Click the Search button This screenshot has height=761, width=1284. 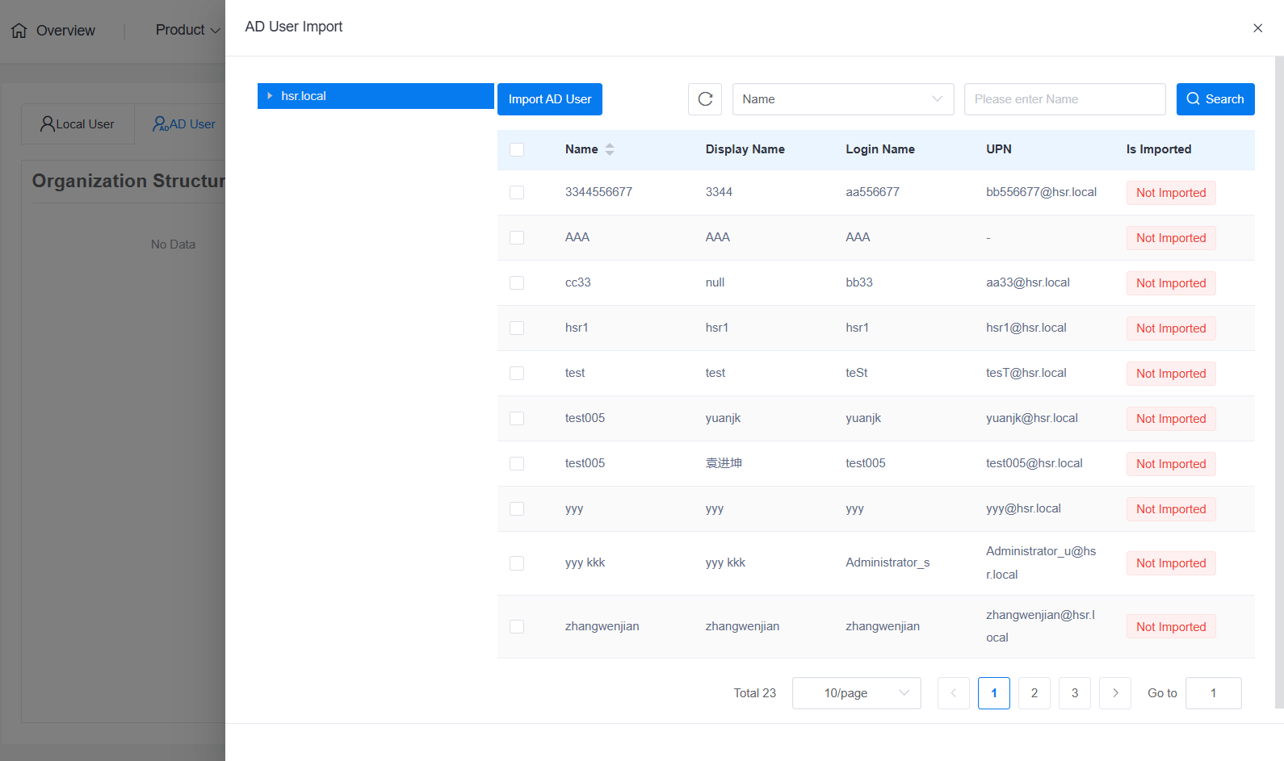click(x=1215, y=99)
